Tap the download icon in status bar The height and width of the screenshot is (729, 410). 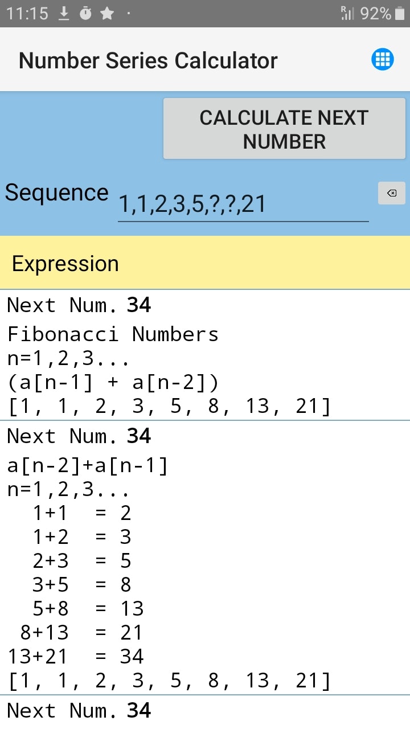coord(64,14)
